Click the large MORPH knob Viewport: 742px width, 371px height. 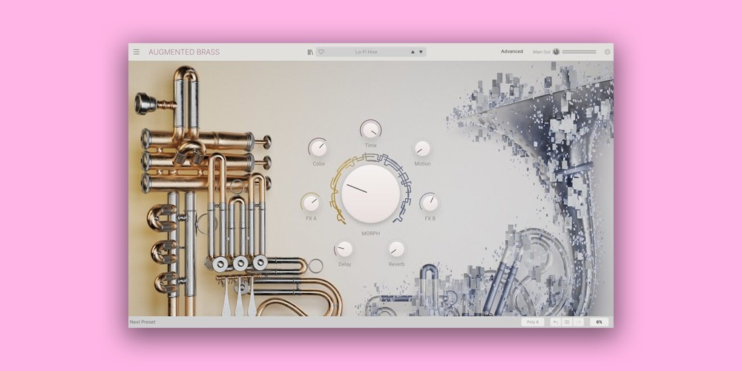point(371,194)
